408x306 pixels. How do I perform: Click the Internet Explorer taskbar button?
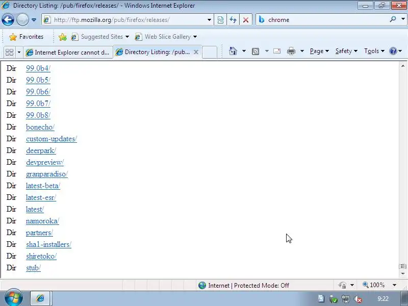click(x=41, y=298)
